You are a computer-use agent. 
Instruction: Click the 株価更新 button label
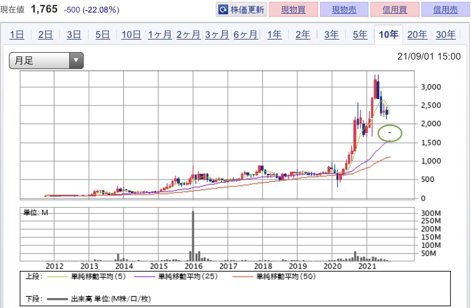click(247, 9)
